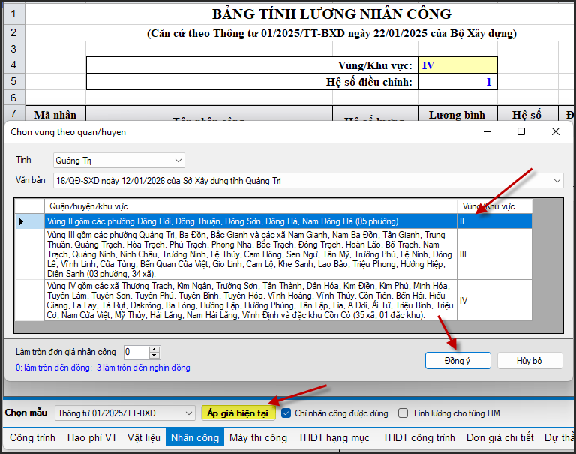The height and width of the screenshot is (454, 576).
Task: Maximize the Chon vung dialog window
Action: point(521,131)
